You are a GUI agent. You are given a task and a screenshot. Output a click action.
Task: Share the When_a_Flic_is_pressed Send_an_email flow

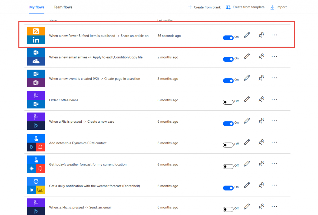coord(261,207)
